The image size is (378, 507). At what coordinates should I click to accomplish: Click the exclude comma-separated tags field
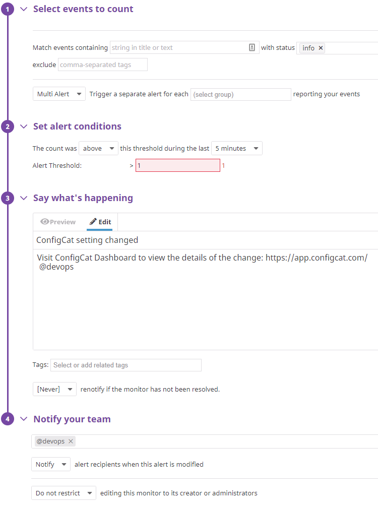pos(103,65)
